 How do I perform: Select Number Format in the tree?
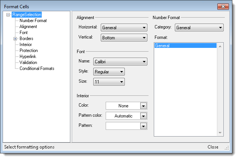click(x=33, y=21)
